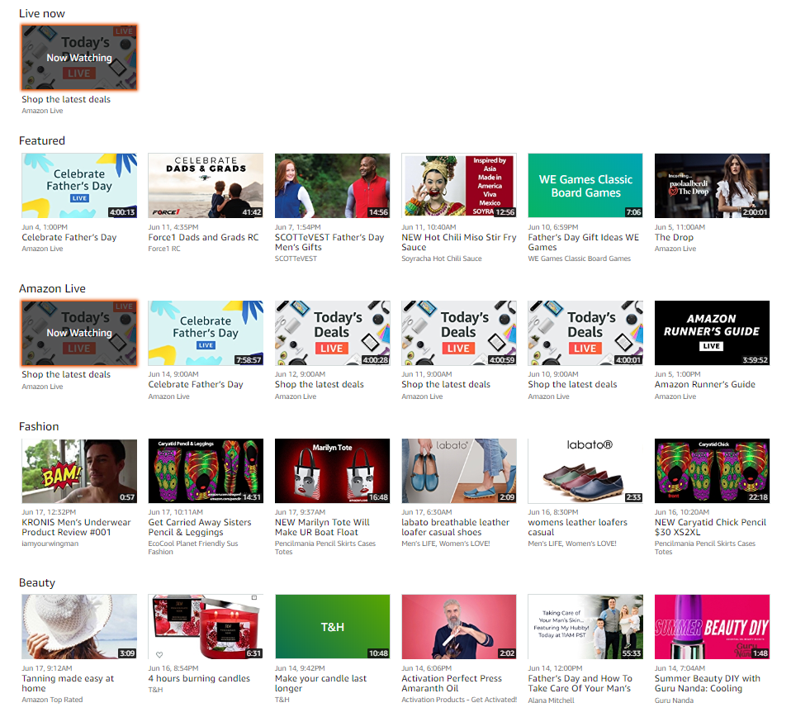The height and width of the screenshot is (717, 810).
Task: Click 'NEW Hot Chili Miso Stir Fry Sauce' title
Action: pos(459,242)
